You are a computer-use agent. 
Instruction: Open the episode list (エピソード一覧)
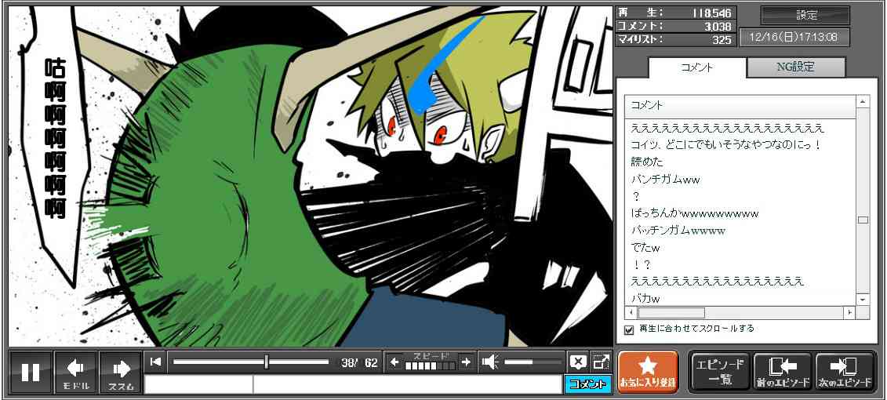[719, 371]
